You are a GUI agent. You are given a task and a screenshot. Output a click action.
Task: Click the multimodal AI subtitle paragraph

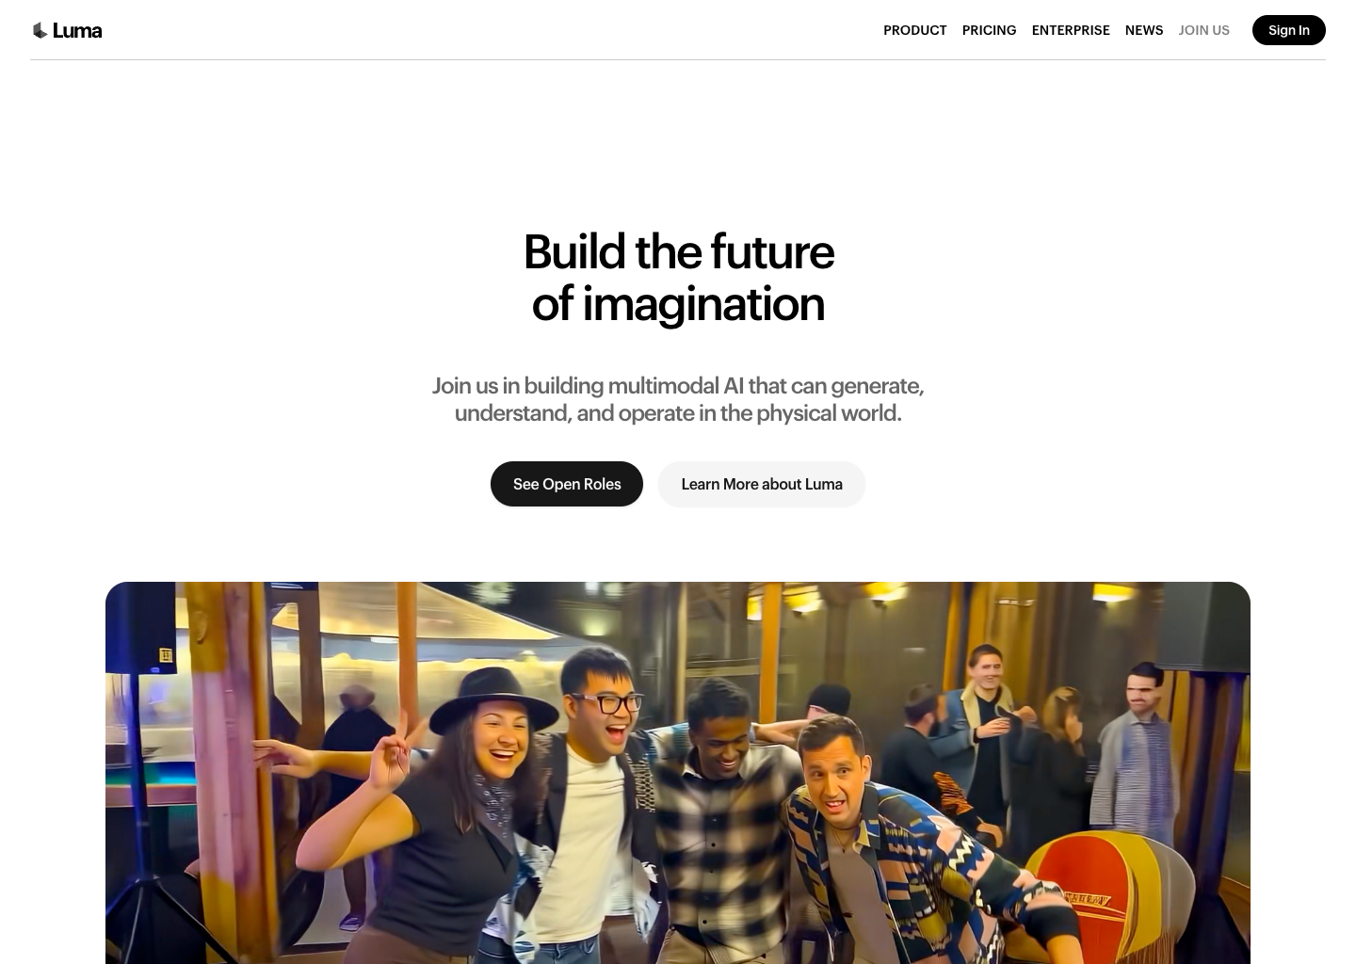(678, 399)
